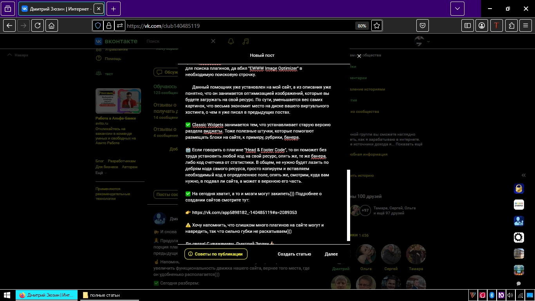Click the vk.com/app5898182 link text
Screen dimensions: 535x301
tap(244, 212)
